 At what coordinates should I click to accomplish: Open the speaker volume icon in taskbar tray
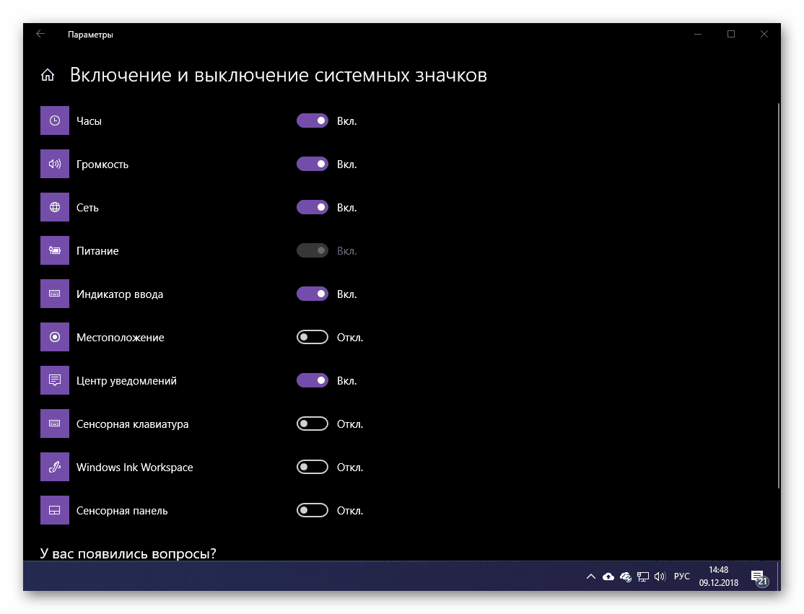(660, 576)
